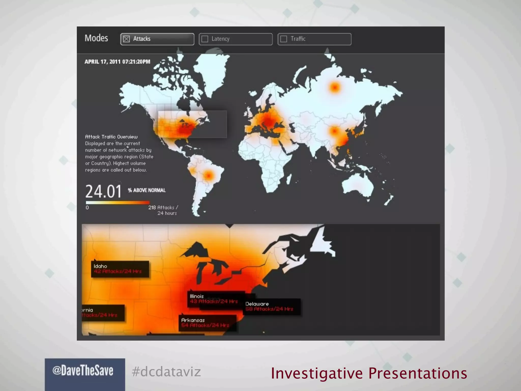Screen dimensions: 521x391
Task: Click the 218 Attacks / 24 hours label
Action: click(x=163, y=211)
